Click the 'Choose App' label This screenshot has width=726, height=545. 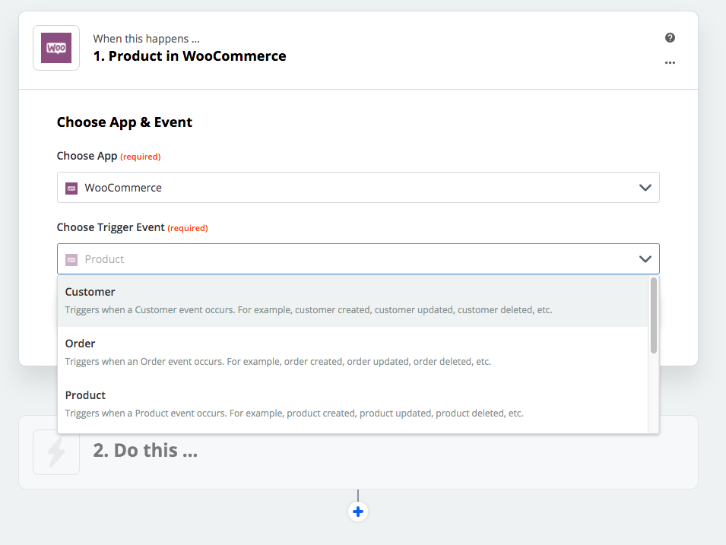coord(87,156)
